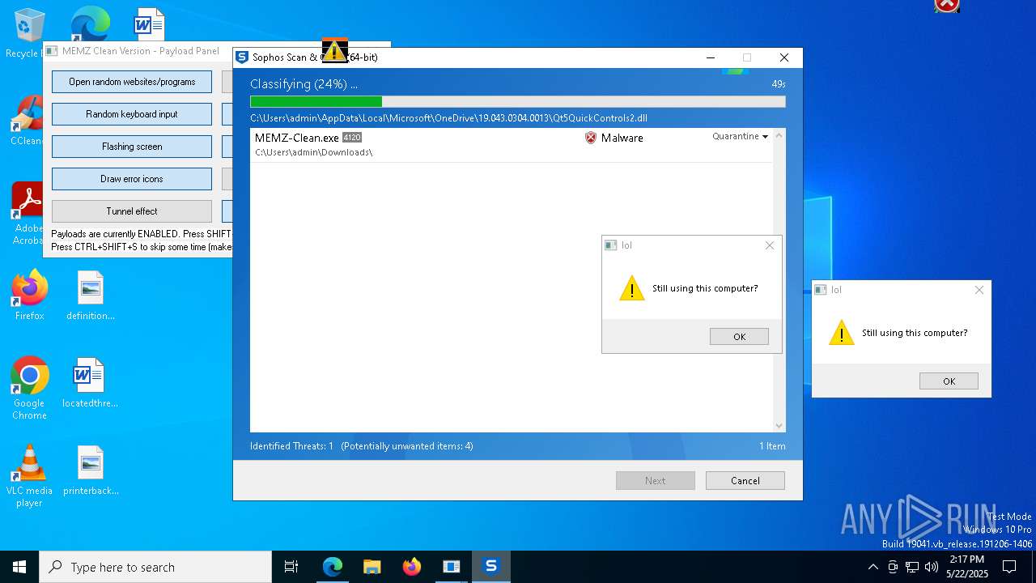Click the scanned file path Qt5QuickControls2.dll
Viewport: 1036px width, 583px height.
(448, 118)
